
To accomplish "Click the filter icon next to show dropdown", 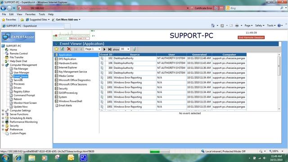I will 135,49.
